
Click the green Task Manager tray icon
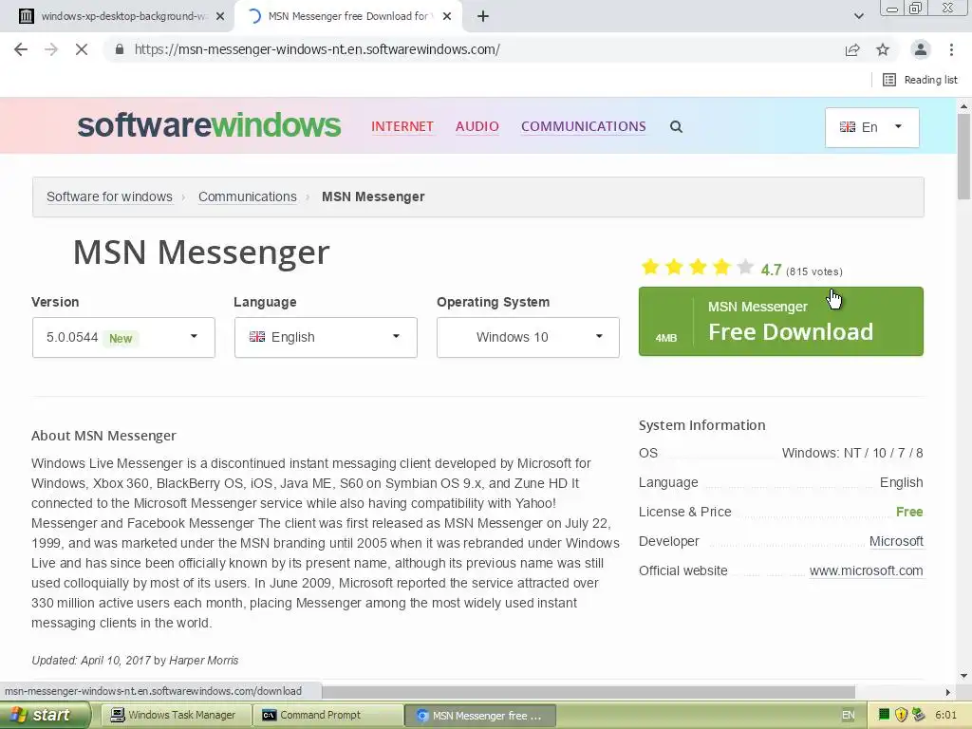pos(884,715)
